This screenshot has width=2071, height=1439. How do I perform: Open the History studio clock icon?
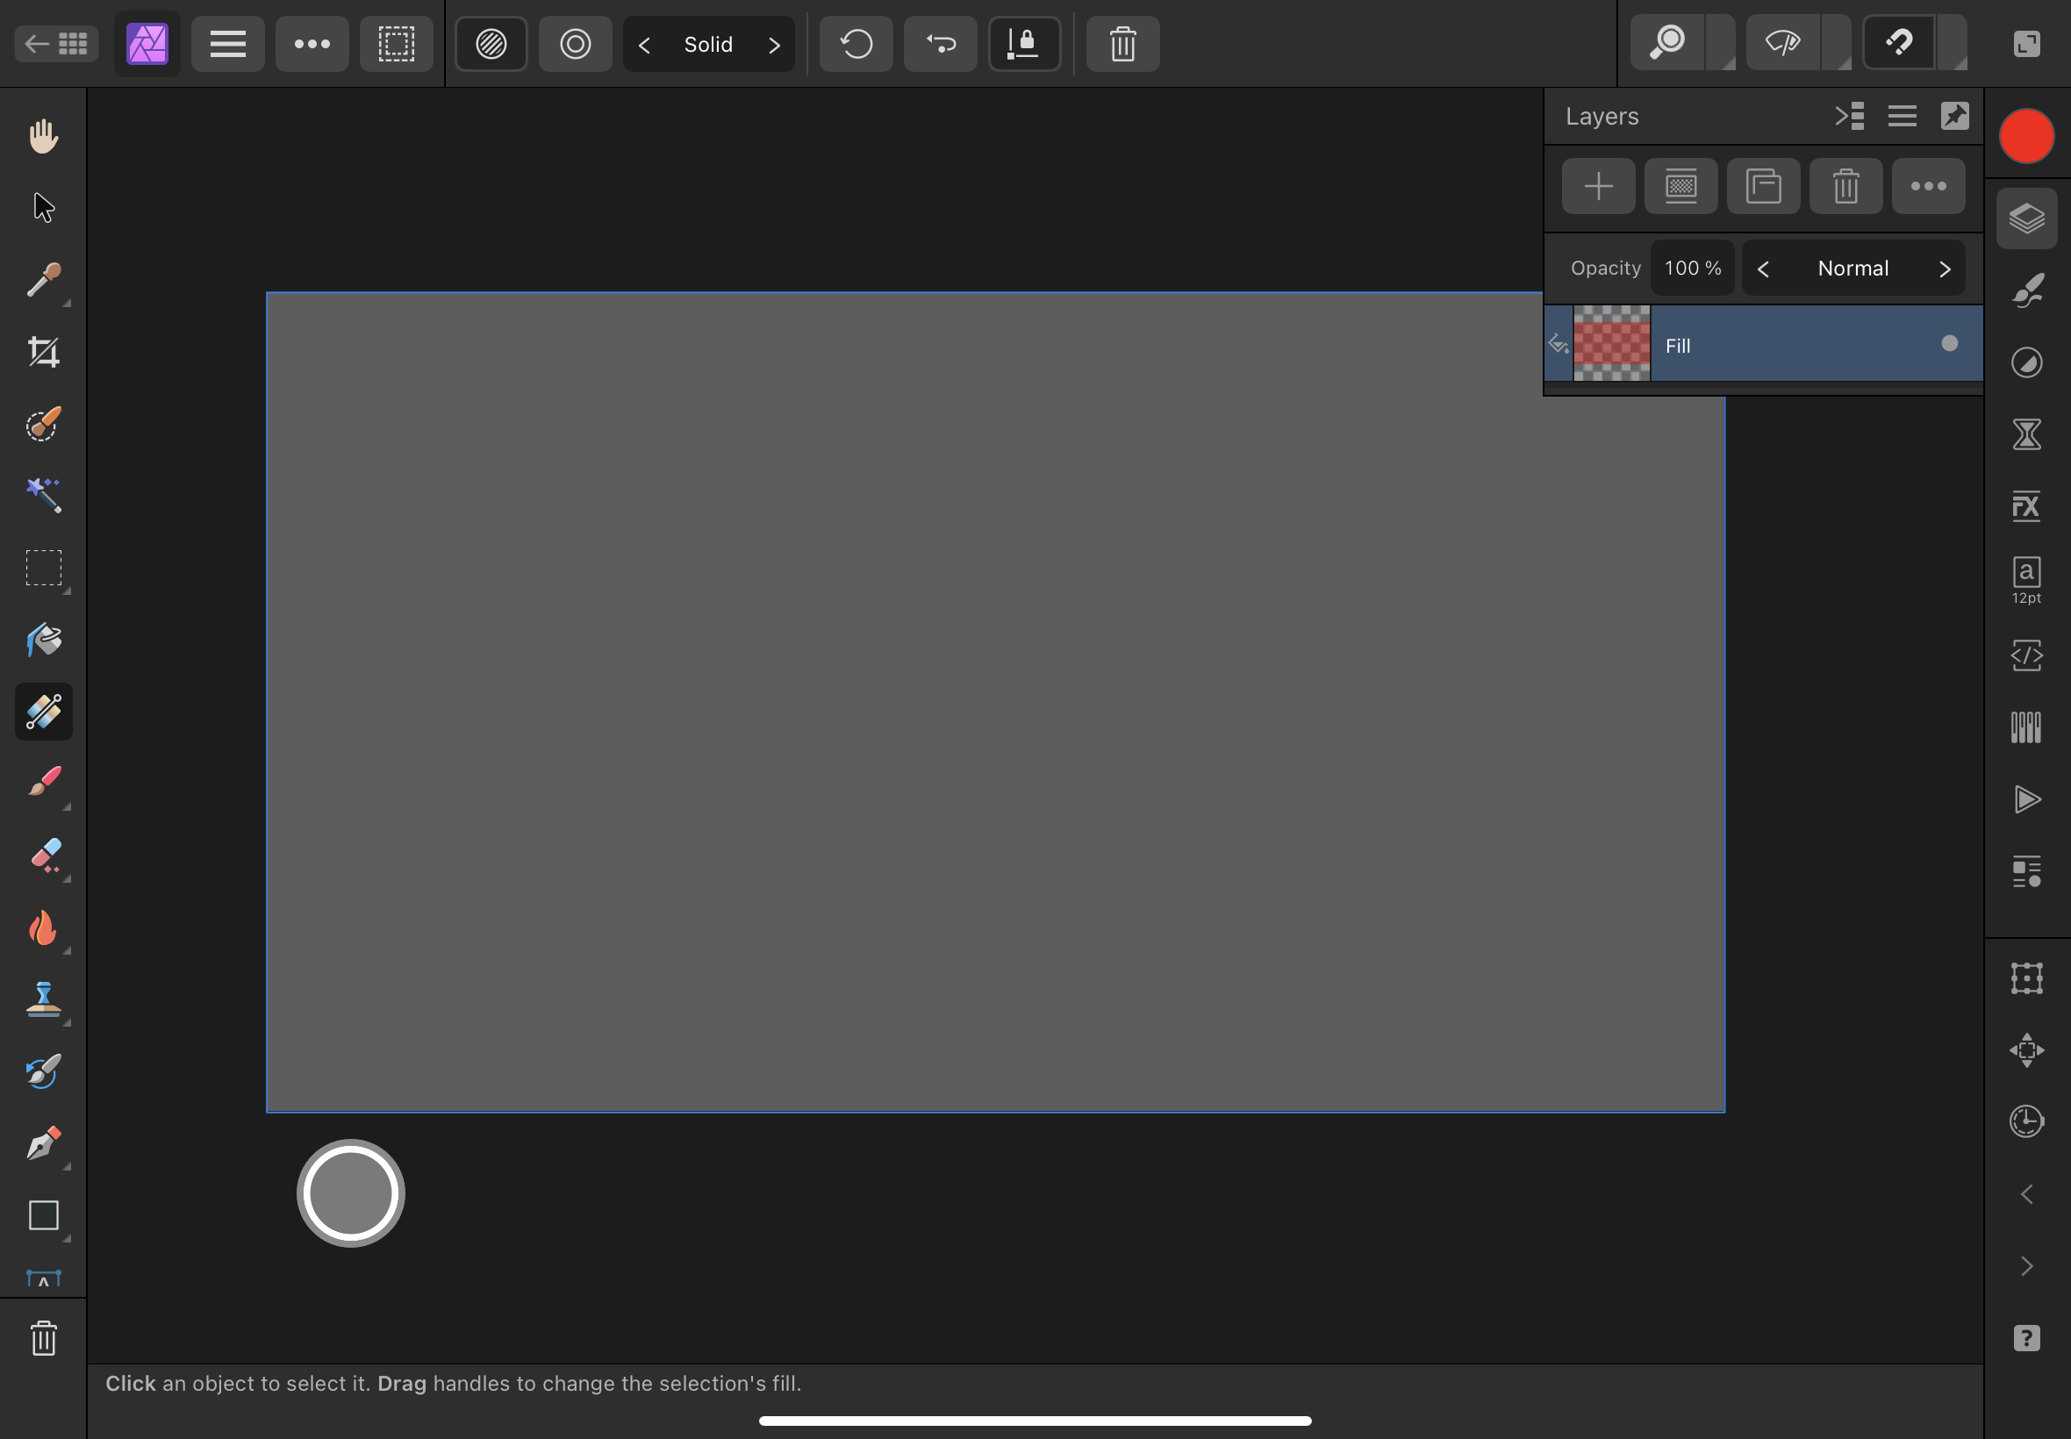tap(2026, 1120)
